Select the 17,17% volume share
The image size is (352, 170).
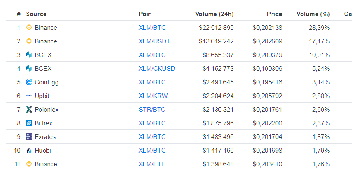point(319,41)
